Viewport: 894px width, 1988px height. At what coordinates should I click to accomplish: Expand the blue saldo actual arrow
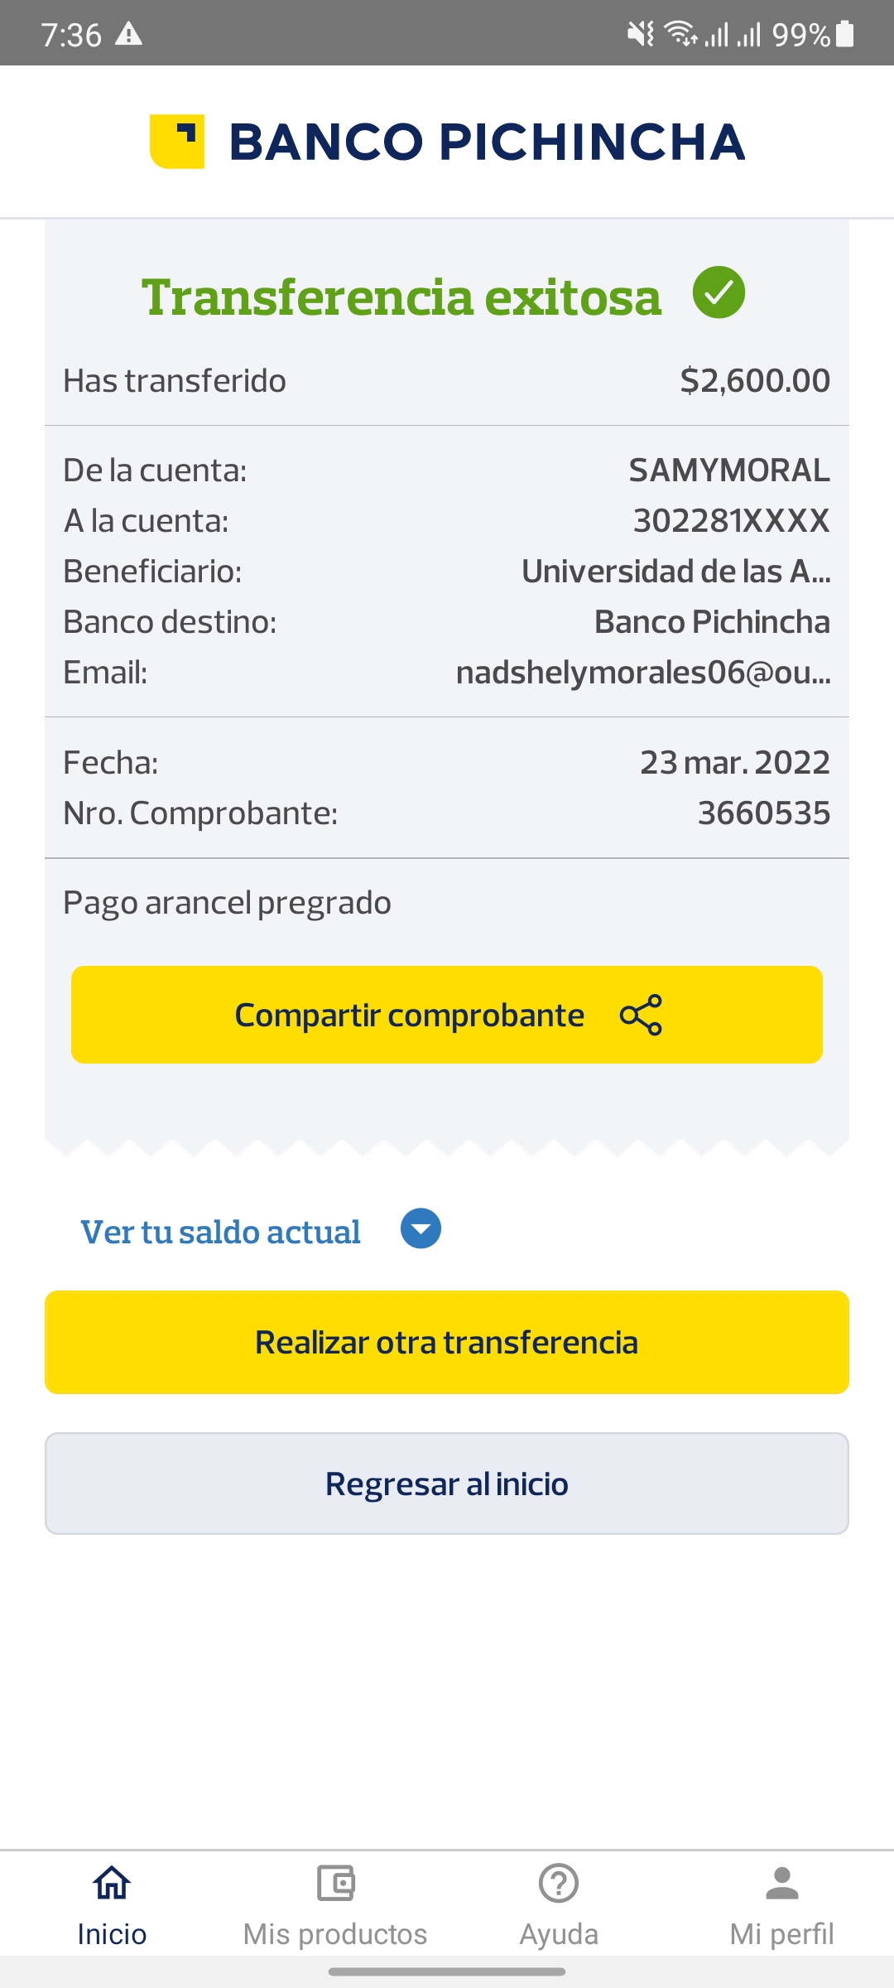(421, 1228)
